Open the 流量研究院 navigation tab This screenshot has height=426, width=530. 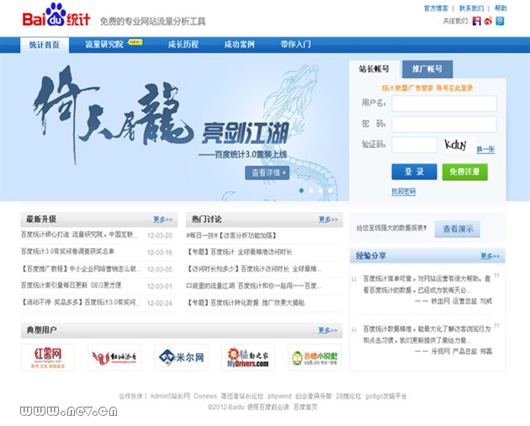click(x=104, y=45)
